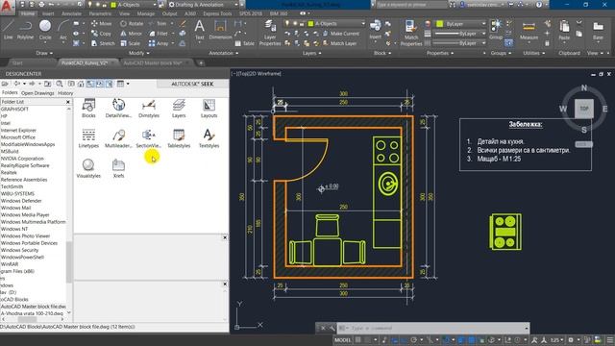Switch to Open Drawings tab

(37, 93)
